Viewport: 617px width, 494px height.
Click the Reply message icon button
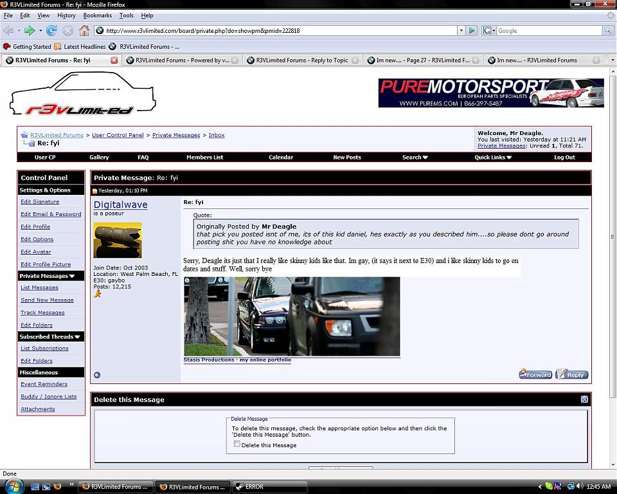[x=571, y=374]
